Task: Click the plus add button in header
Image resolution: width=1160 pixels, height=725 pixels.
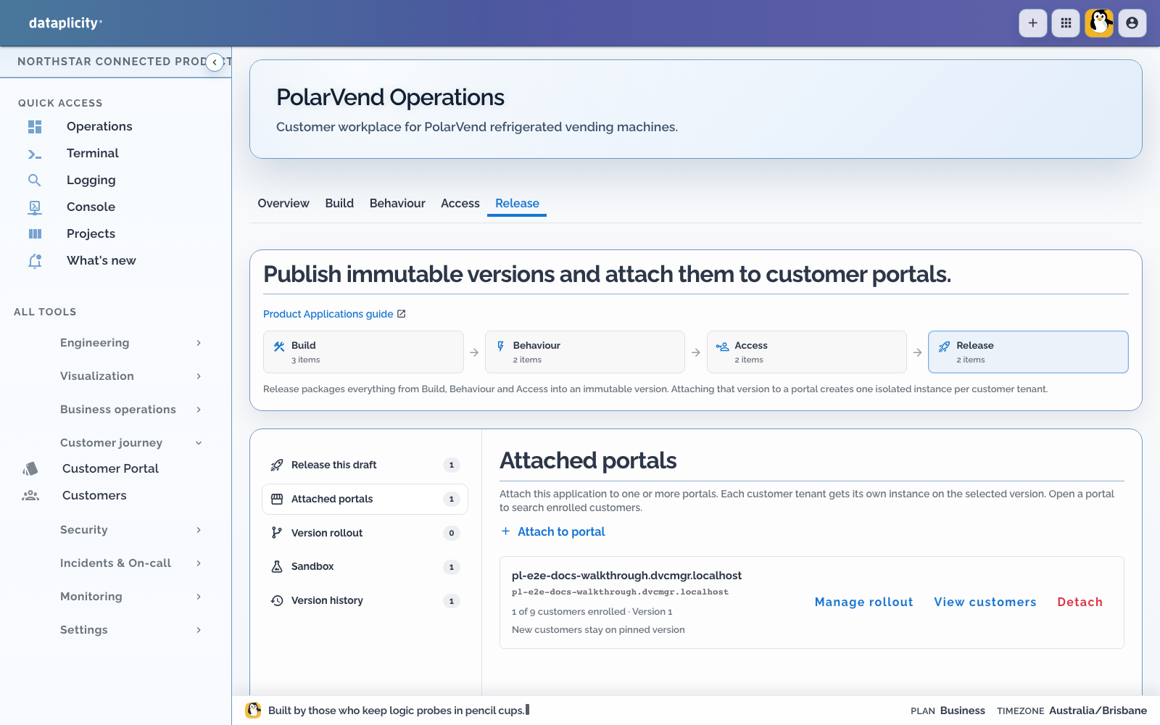Action: (x=1032, y=23)
